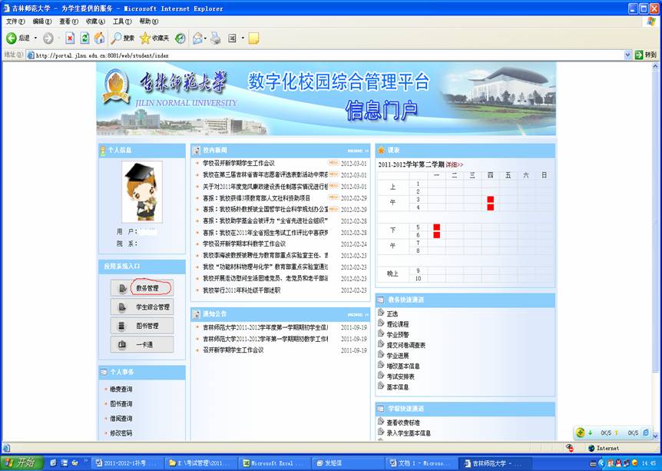Click the Mail envelope toolbar icon

click(x=197, y=38)
